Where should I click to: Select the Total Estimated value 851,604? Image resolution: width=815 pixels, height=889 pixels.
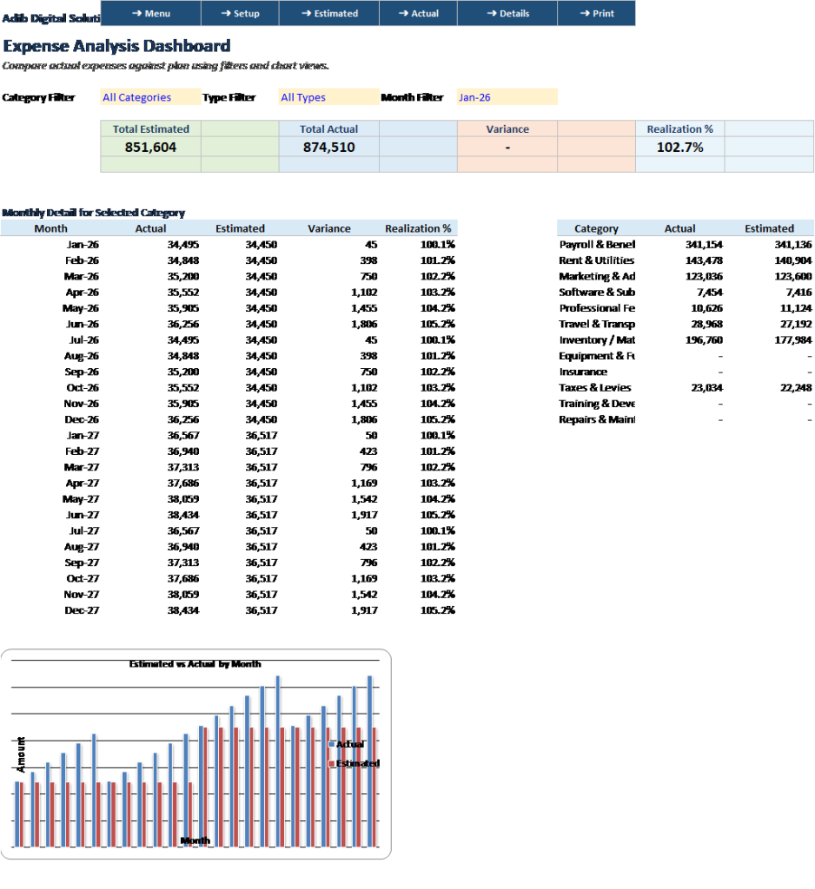[150, 148]
